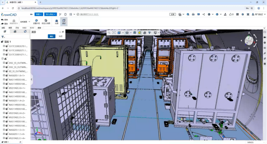Viewport: 267px width, 144px height.
Task: Open the filter dropdown in the tree panel
Action: [3, 37]
